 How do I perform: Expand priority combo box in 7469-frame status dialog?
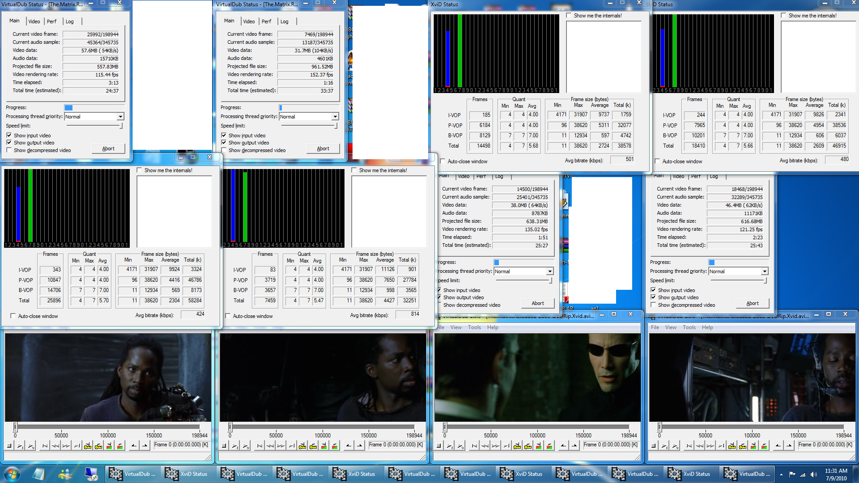click(x=335, y=117)
